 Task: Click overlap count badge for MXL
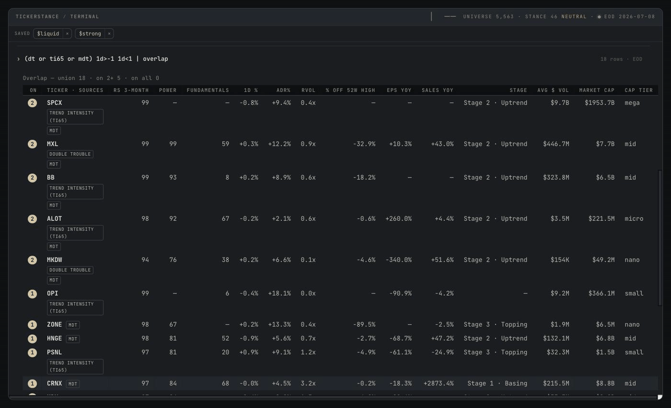[x=32, y=144]
